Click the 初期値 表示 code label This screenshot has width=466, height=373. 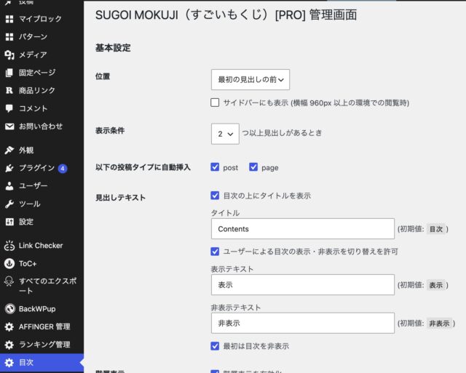pyautogui.click(x=436, y=285)
